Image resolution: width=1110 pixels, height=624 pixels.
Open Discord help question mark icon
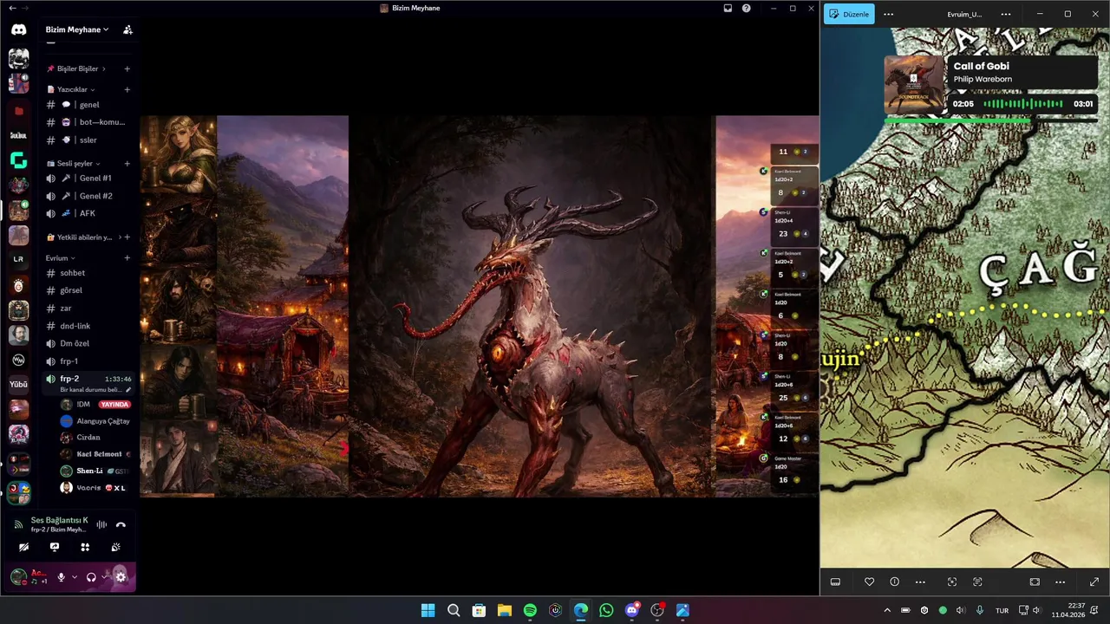(746, 8)
